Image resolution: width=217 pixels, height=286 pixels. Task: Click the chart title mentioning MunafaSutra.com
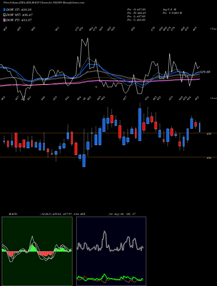44,3
